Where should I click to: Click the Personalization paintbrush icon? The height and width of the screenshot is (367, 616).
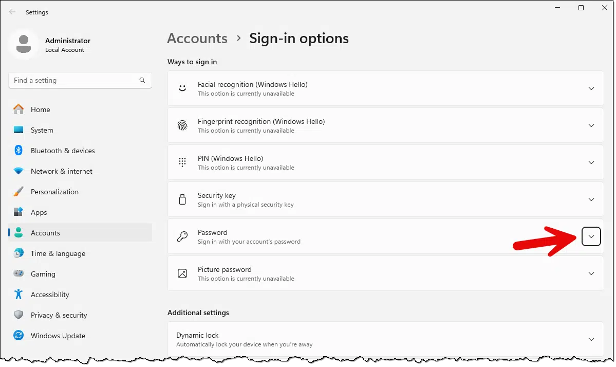[18, 191]
